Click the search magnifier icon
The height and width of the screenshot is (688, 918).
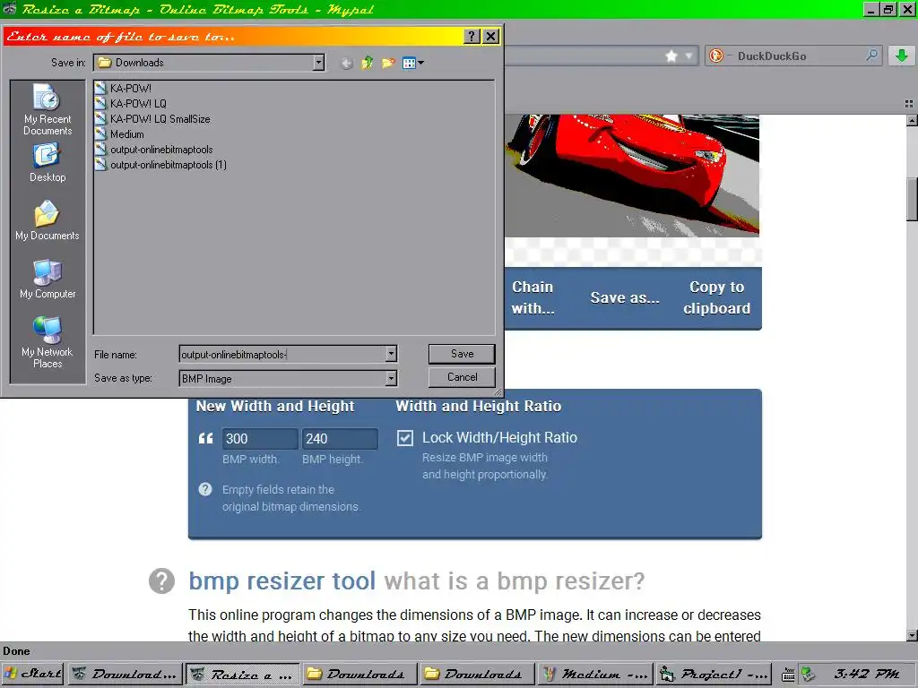871,56
